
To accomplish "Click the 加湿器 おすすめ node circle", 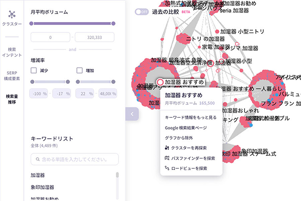I will (x=160, y=82).
